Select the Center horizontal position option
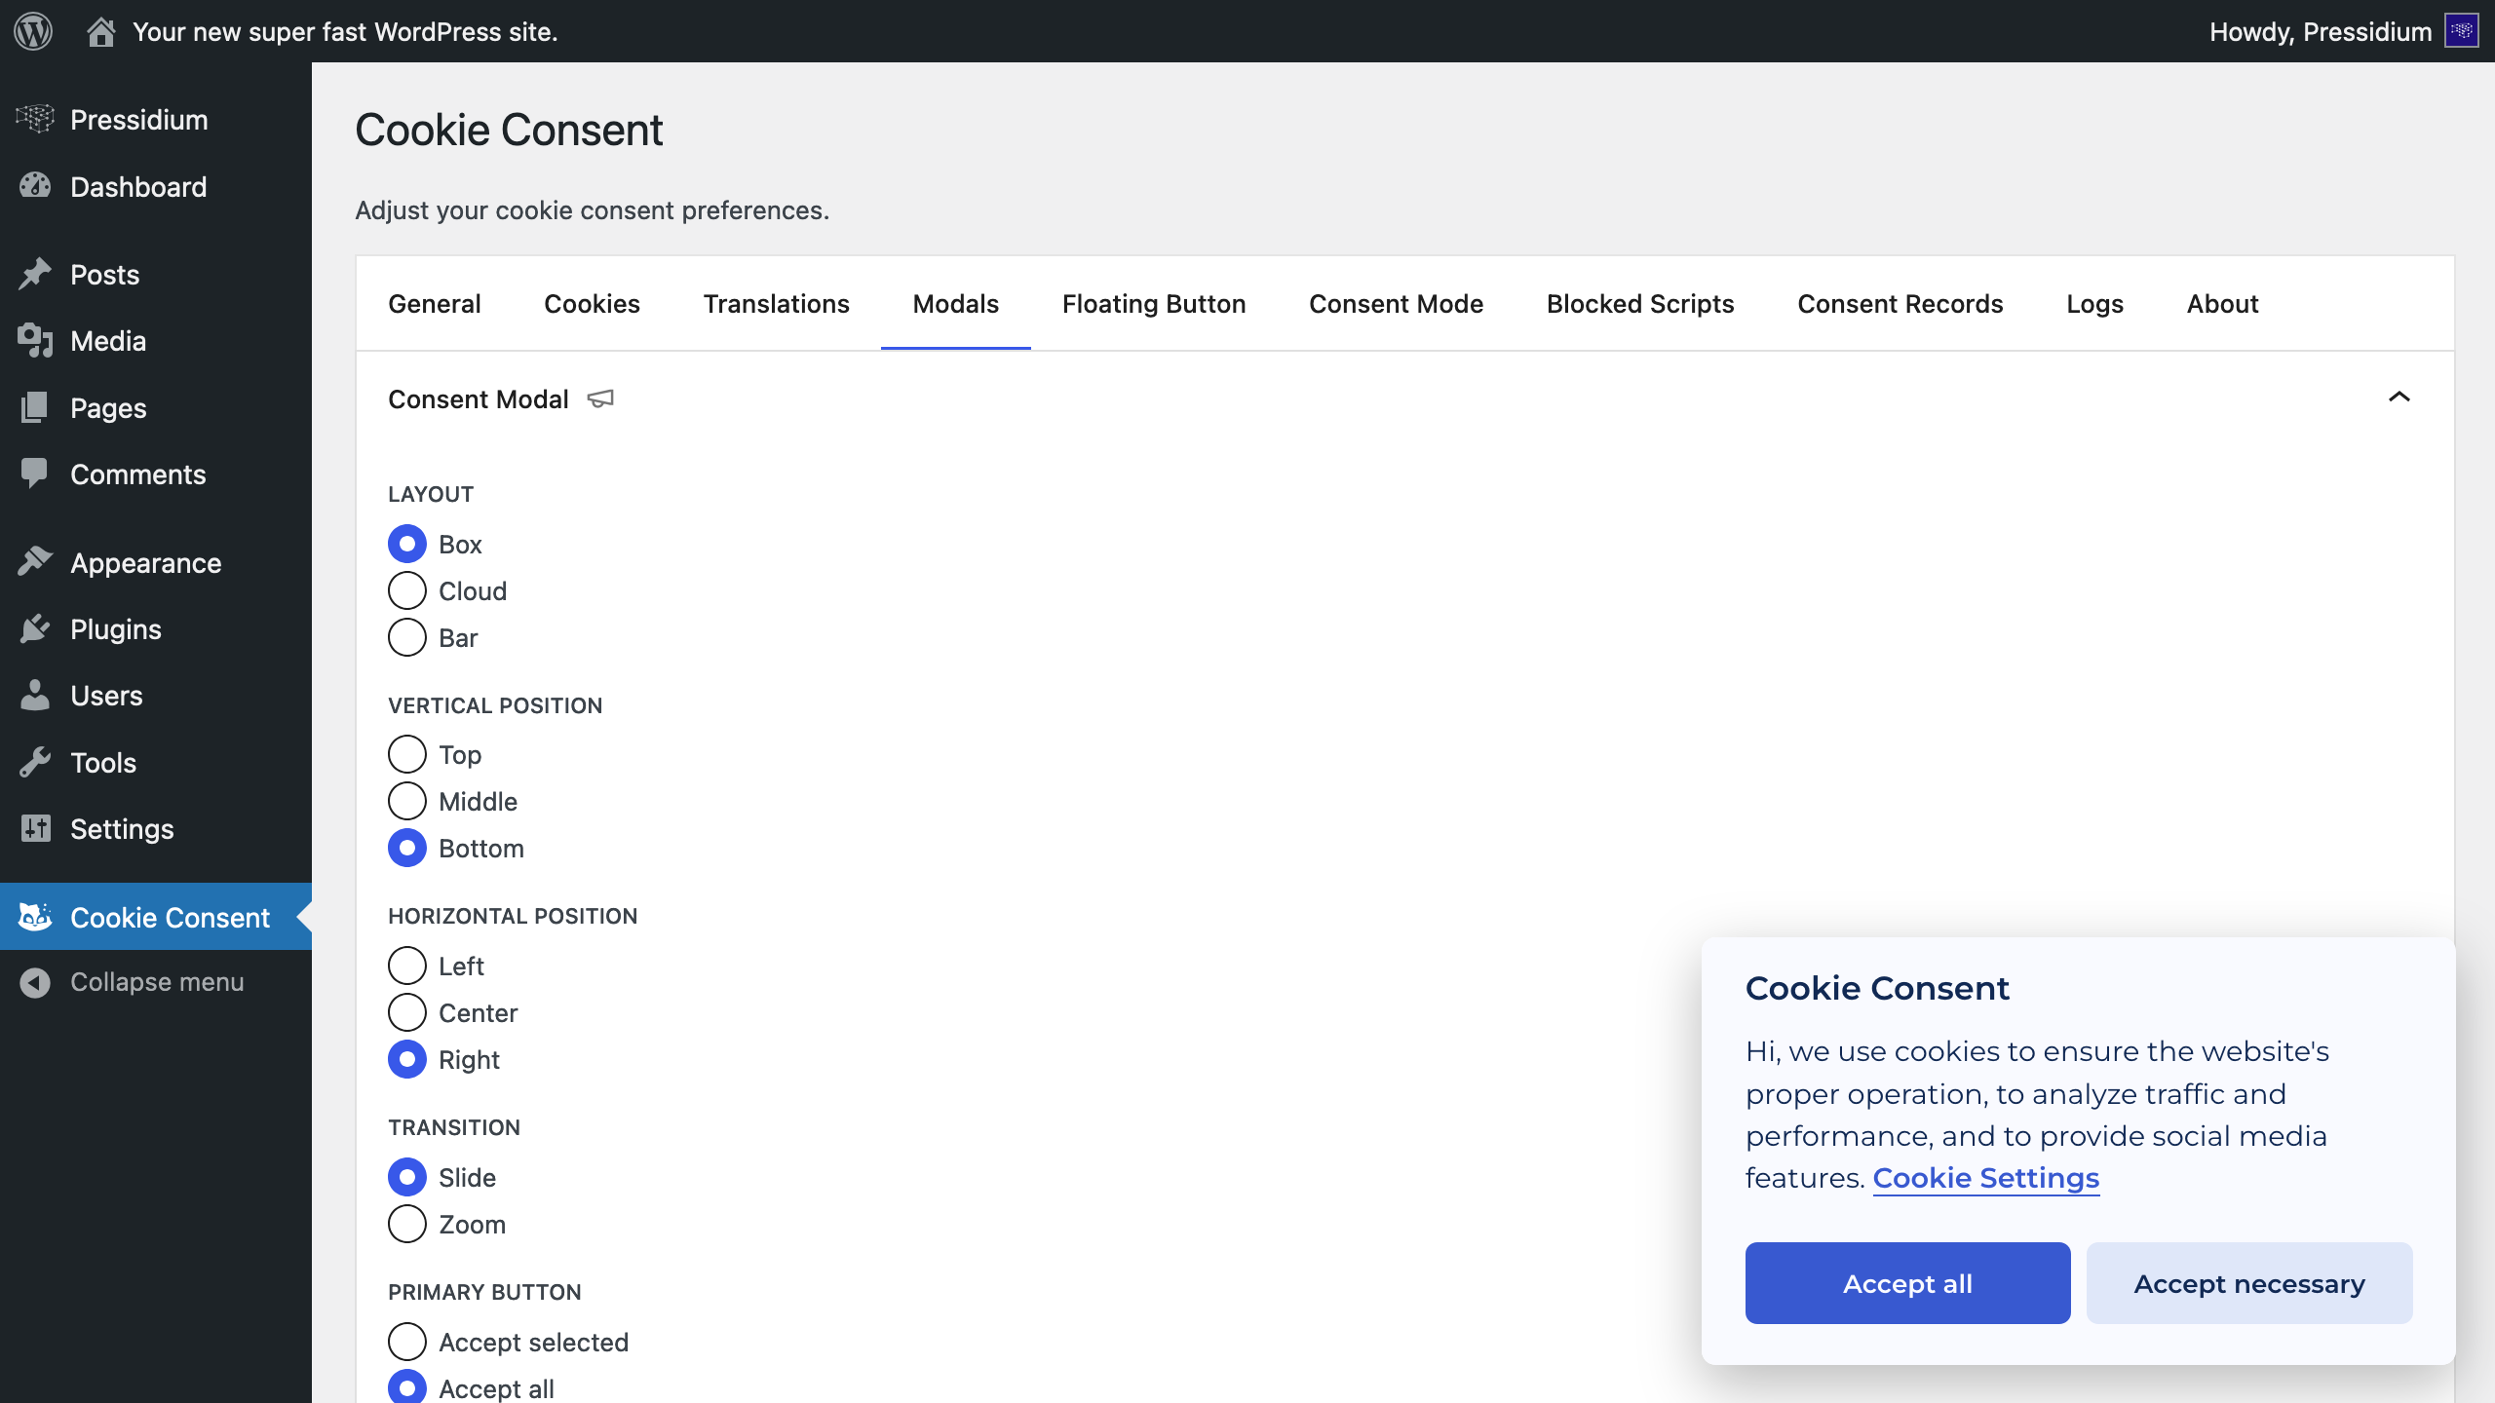This screenshot has height=1403, width=2495. 406,1012
